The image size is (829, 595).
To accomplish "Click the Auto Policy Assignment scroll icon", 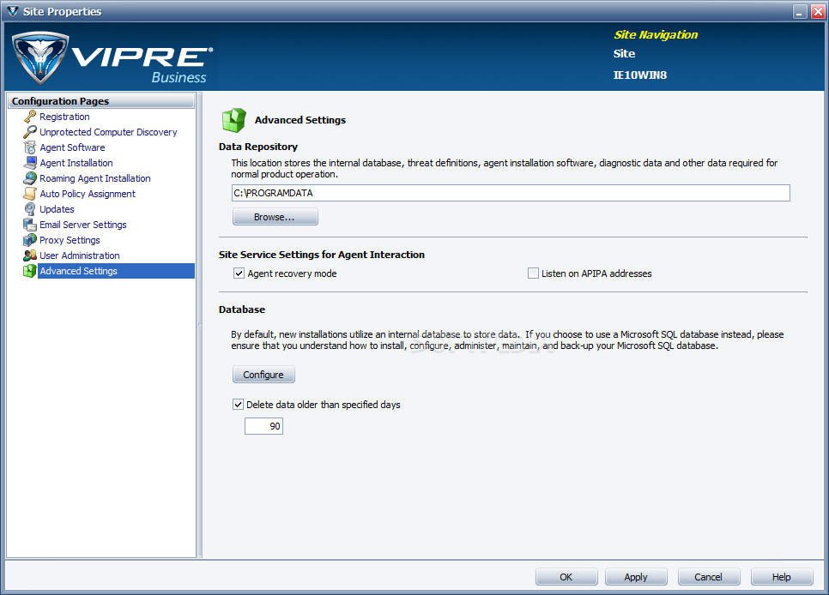I will pyautogui.click(x=30, y=194).
